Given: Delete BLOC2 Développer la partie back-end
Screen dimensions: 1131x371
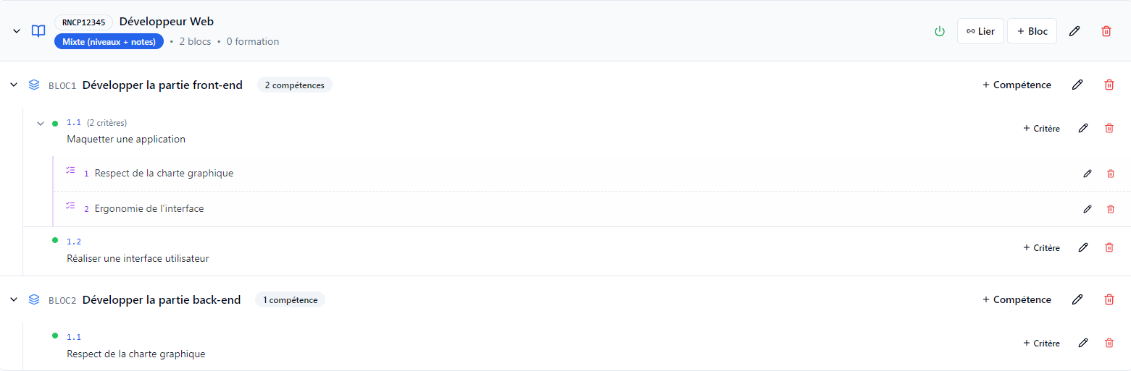Looking at the screenshot, I should 1109,299.
